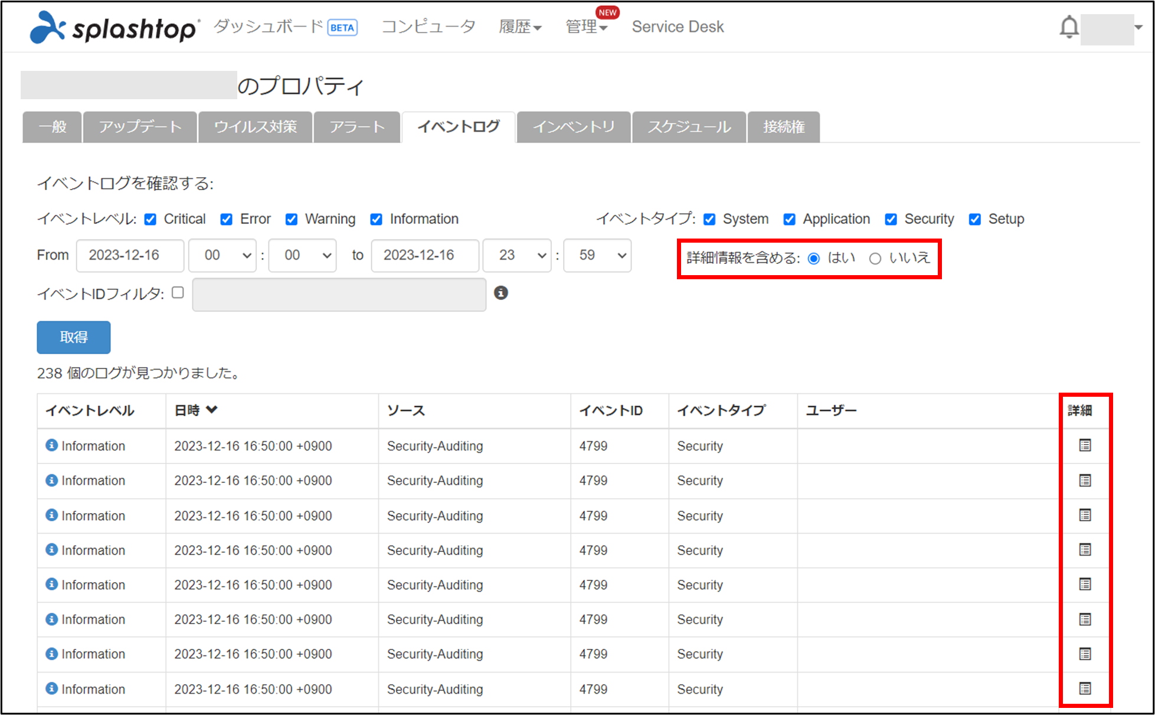Disable the Information event level checkbox
Image resolution: width=1155 pixels, height=715 pixels.
(x=376, y=220)
